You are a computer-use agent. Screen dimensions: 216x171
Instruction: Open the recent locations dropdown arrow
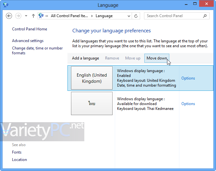click(x=26, y=16)
